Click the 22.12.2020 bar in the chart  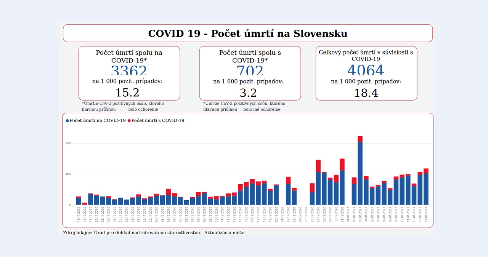pyautogui.click(x=288, y=191)
